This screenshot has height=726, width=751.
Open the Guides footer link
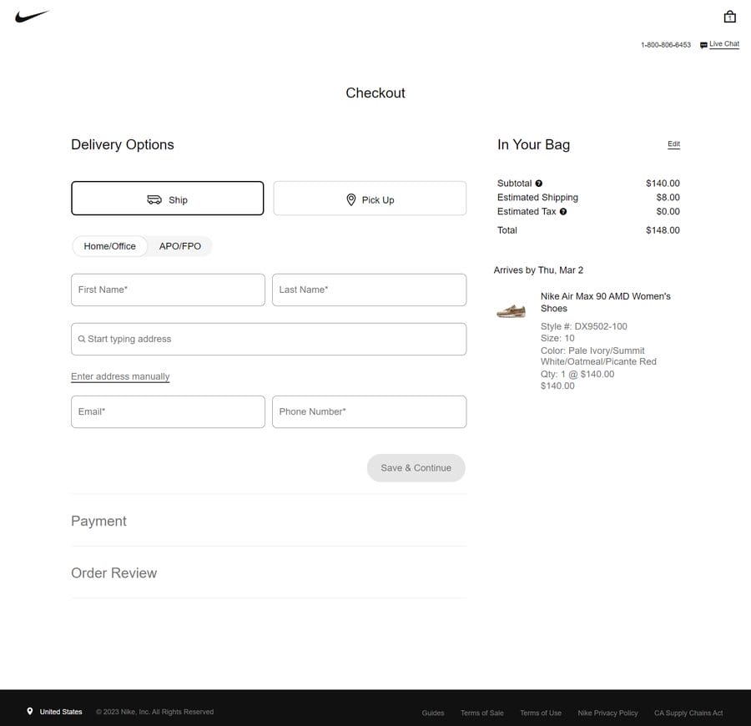433,713
